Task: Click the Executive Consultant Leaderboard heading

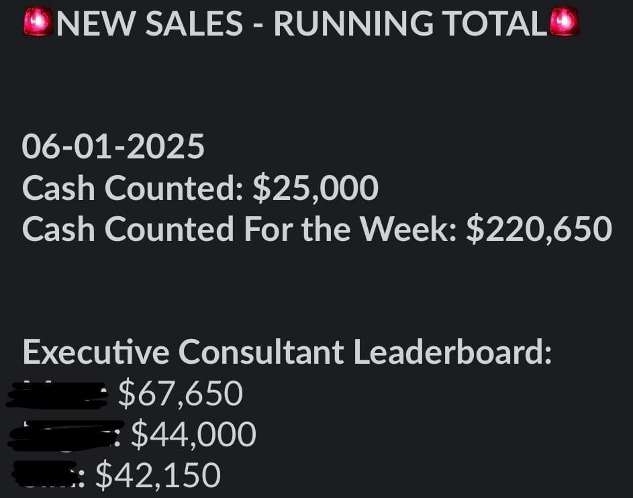Action: click(x=287, y=352)
